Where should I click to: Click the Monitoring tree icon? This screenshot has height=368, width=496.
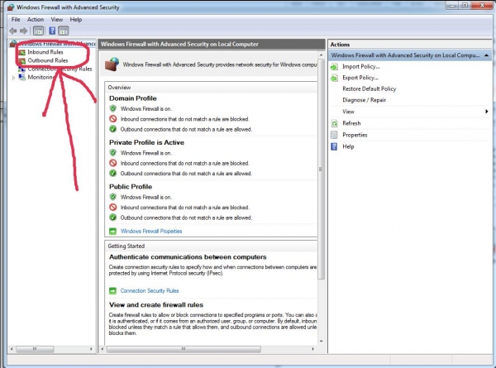coord(21,77)
